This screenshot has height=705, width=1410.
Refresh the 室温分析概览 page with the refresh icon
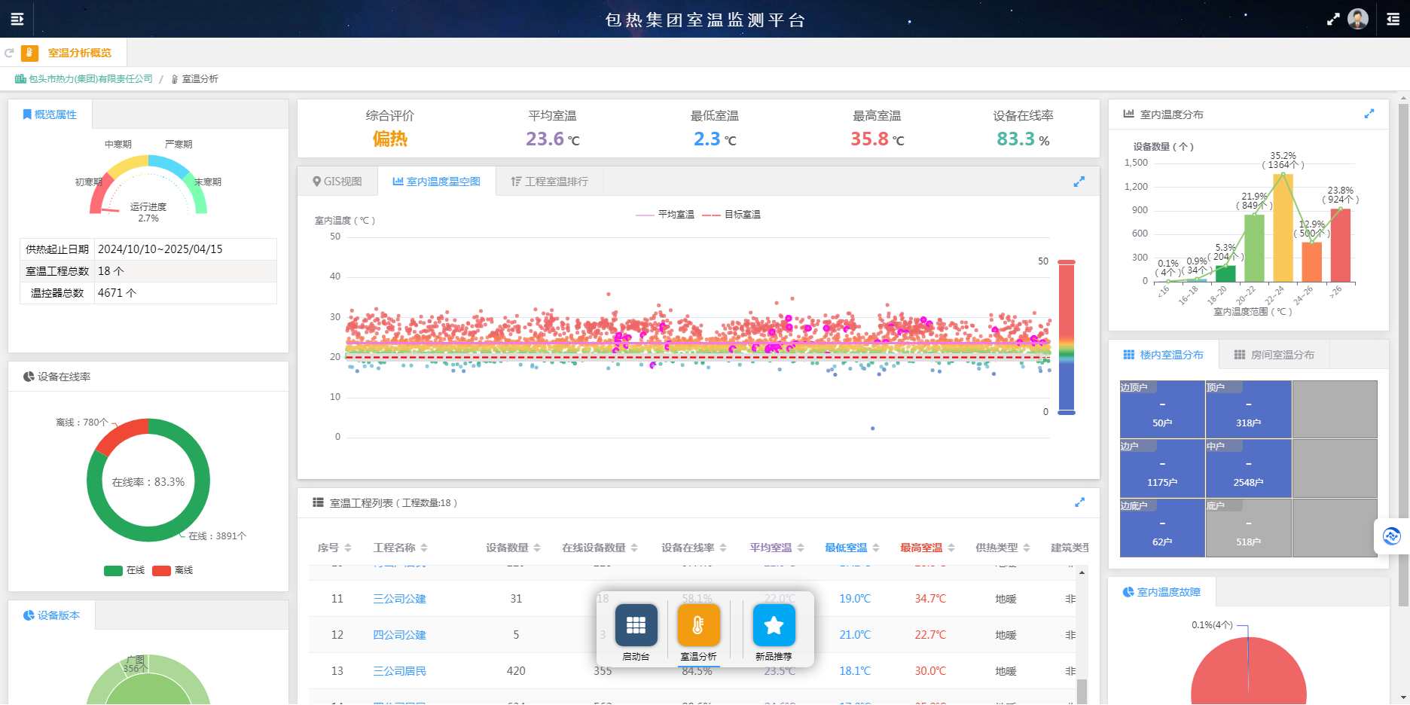pyautogui.click(x=9, y=53)
